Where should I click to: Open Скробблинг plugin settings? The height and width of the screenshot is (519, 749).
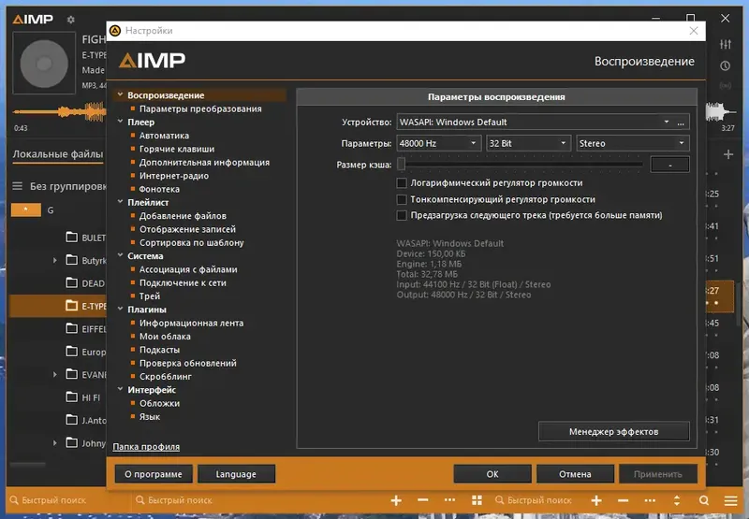(166, 376)
